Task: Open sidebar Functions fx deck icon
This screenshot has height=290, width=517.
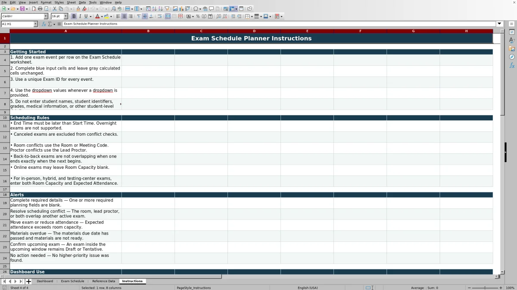Action: click(x=512, y=65)
